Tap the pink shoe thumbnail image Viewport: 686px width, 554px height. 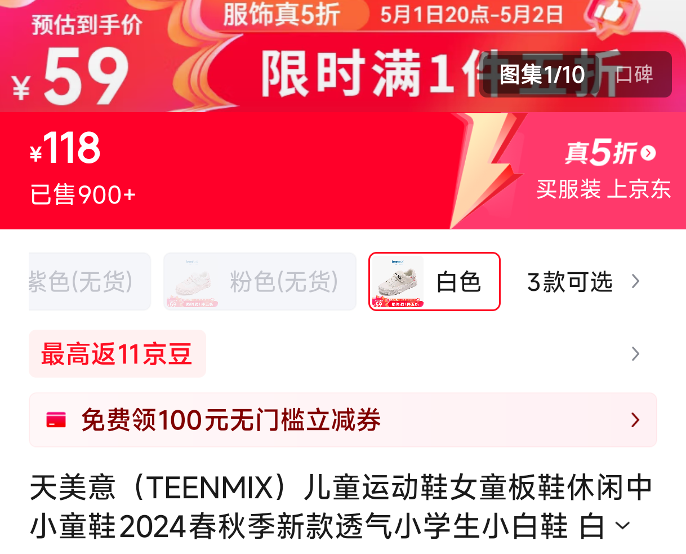point(191,281)
